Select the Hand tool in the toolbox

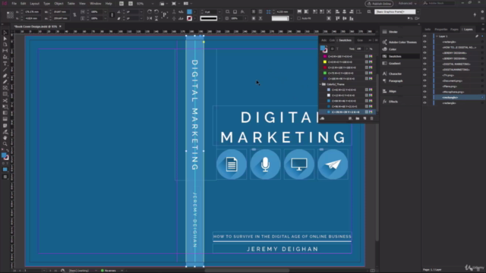[x=5, y=138]
